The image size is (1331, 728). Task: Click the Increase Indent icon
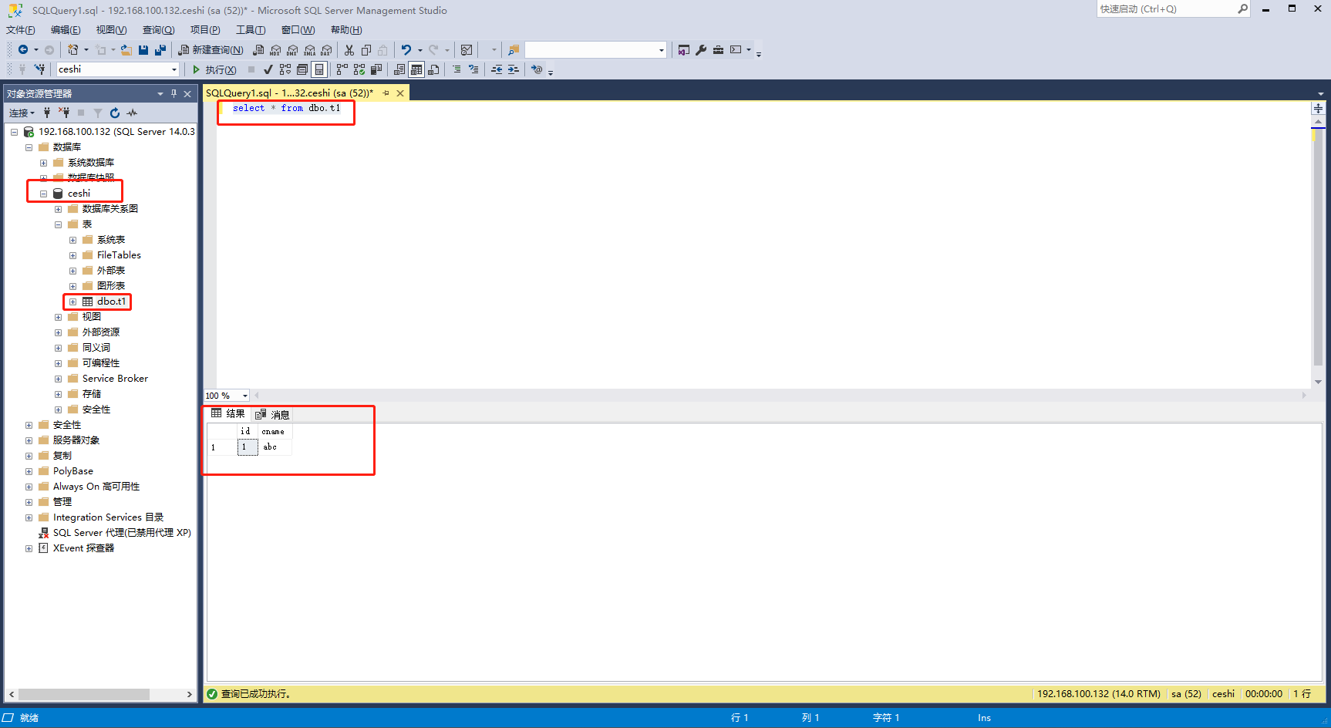click(x=514, y=69)
